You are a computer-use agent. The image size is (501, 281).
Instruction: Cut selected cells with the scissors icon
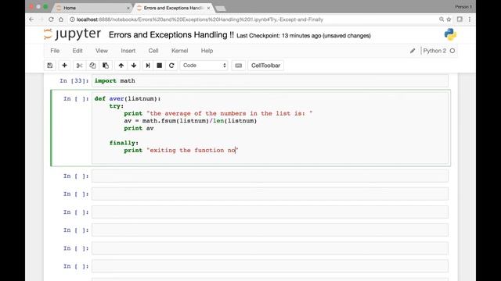point(79,66)
